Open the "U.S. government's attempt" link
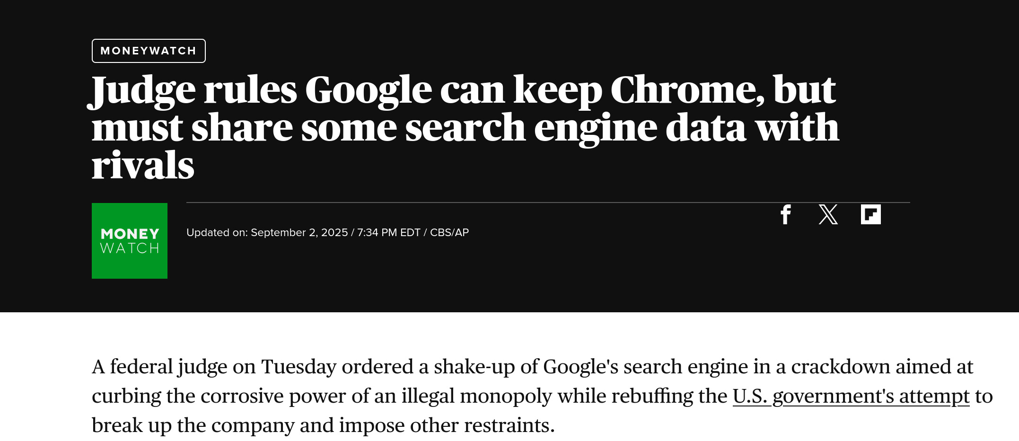This screenshot has height=441, width=1019. [x=851, y=396]
